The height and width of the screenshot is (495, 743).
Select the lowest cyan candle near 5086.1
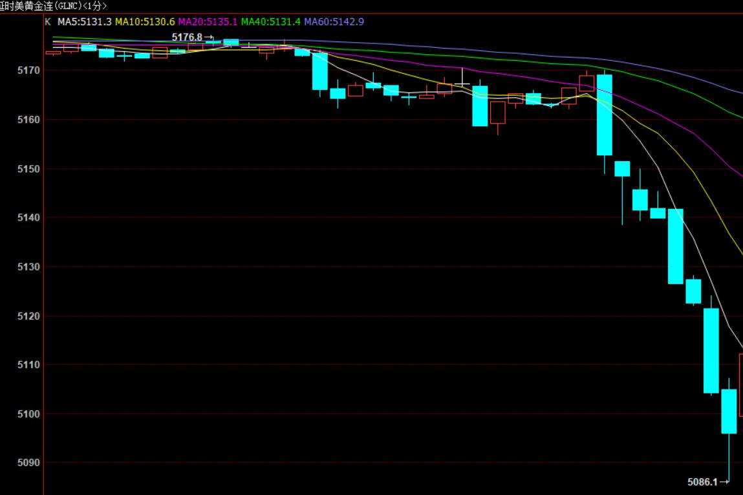729,411
